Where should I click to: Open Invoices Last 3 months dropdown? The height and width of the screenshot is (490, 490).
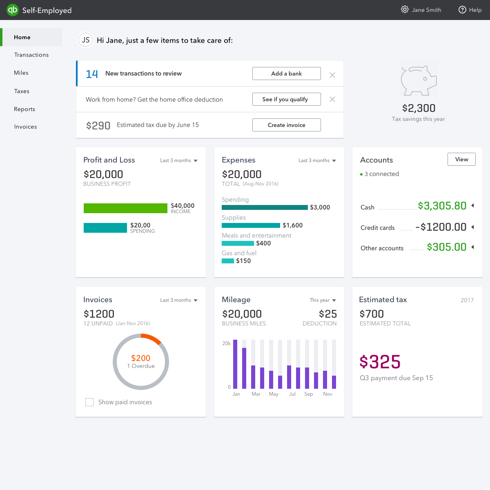point(179,300)
